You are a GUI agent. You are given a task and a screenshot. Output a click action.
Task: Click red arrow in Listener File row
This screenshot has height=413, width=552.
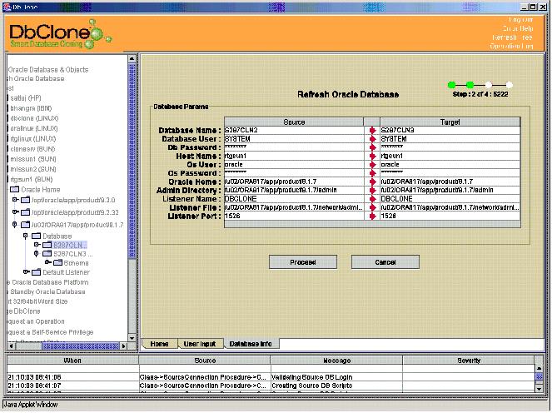click(x=372, y=207)
